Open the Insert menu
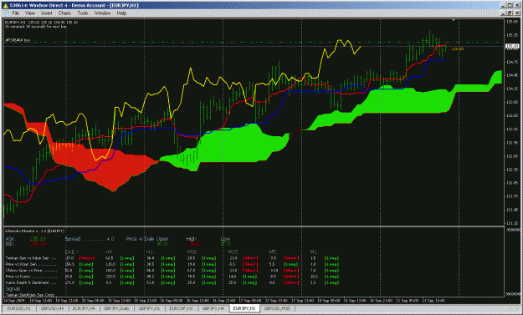This screenshot has height=315, width=523. click(x=47, y=13)
